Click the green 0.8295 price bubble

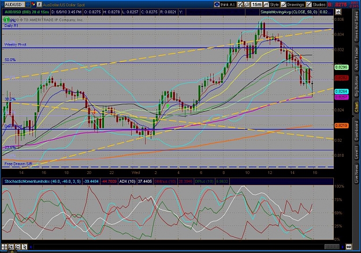[x=341, y=67]
